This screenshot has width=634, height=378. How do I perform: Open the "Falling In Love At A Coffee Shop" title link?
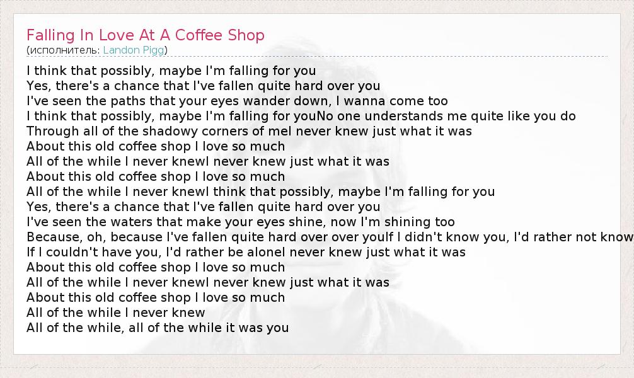(x=146, y=35)
